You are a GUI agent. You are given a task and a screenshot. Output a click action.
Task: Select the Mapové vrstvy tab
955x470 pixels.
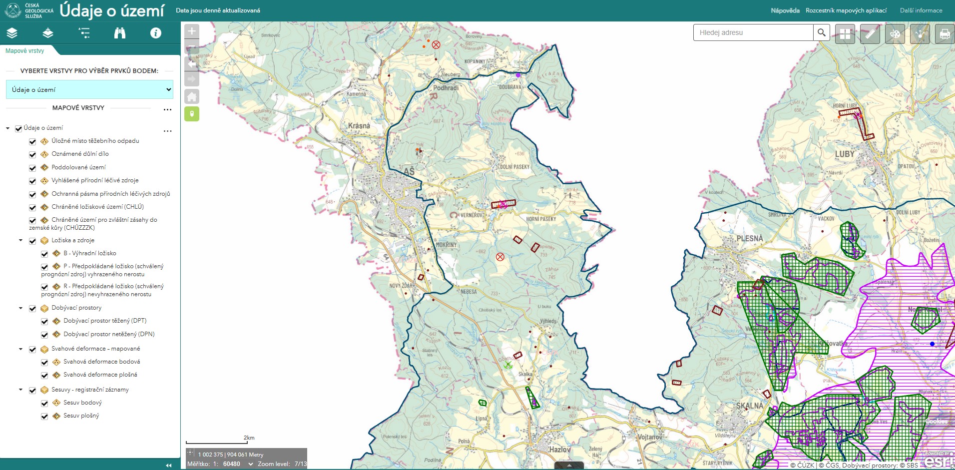[x=25, y=51]
